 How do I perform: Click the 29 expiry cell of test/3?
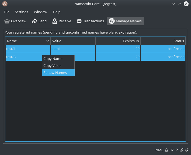click(x=118, y=57)
